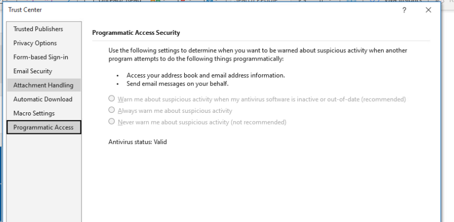Viewport: 454px width, 222px height.
Task: Select Always warn about suspicious activity
Action: pos(112,111)
